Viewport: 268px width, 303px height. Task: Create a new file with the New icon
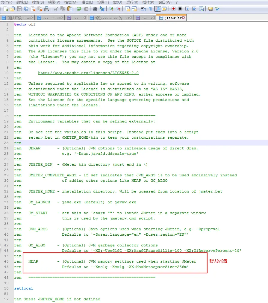click(6, 9)
